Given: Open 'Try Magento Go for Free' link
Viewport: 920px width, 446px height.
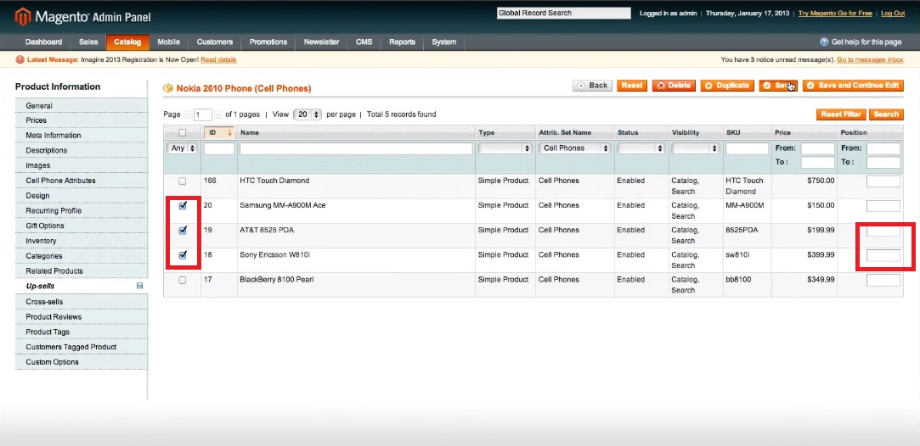Looking at the screenshot, I should 836,13.
